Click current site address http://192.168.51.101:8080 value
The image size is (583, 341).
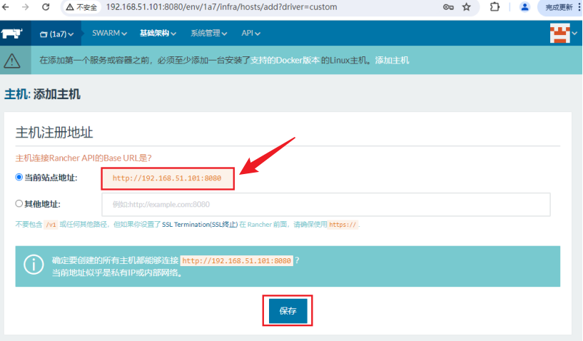tap(167, 178)
